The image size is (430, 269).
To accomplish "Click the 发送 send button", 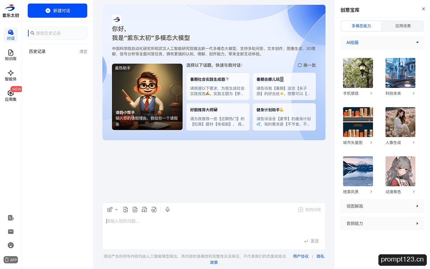I will (x=311, y=241).
